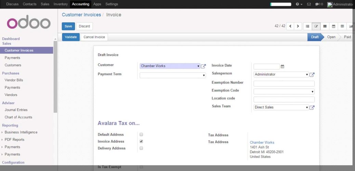Screen dimensions: 355x171
Task: Open the help menu question-mark icon
Action: point(299,4)
